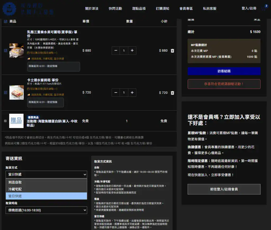
Task: Click quantity field of 卡士達水蜜桃塔
Action: pyautogui.click(x=124, y=92)
